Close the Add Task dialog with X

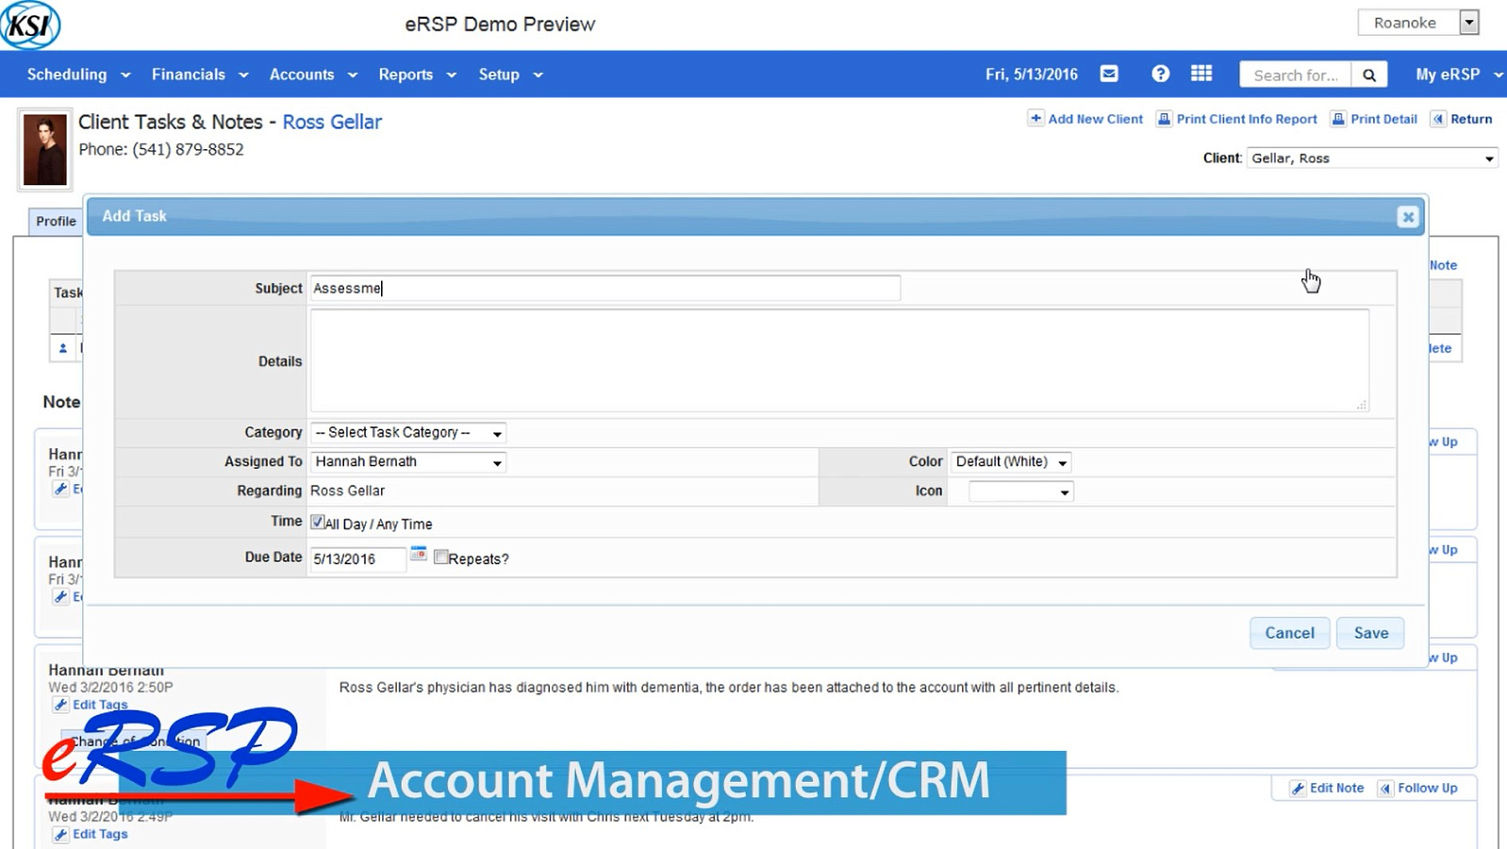1407,217
